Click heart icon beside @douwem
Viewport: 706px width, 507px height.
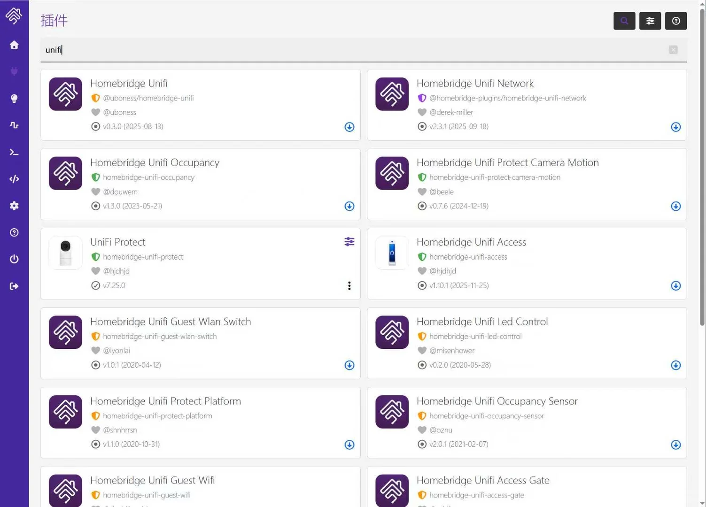click(x=95, y=192)
